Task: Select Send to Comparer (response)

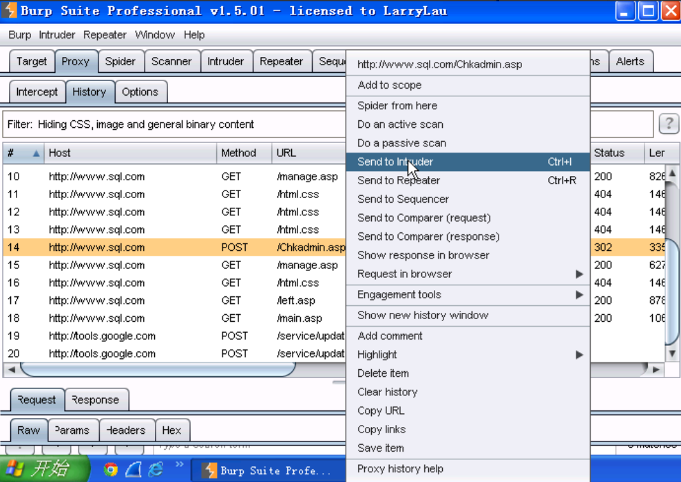Action: [x=468, y=237]
